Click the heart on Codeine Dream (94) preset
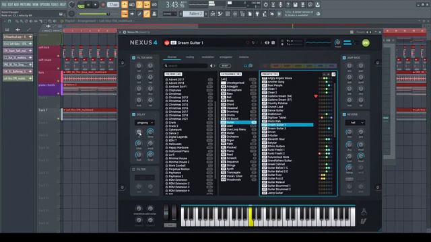431x242 pixels. coord(316,96)
